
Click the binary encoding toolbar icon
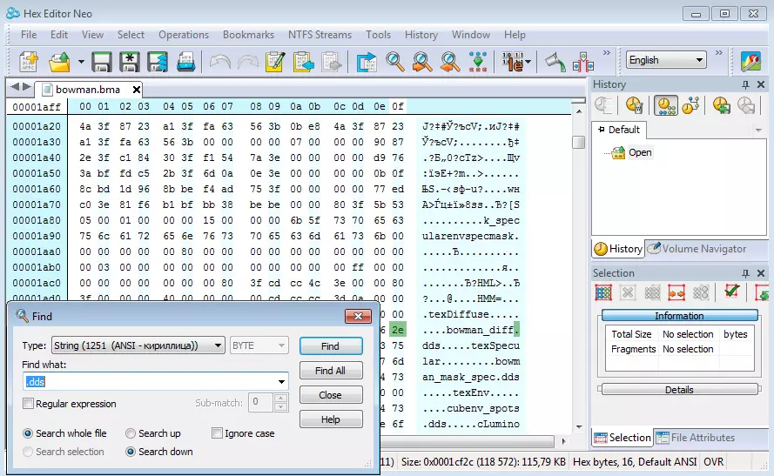[x=514, y=62]
